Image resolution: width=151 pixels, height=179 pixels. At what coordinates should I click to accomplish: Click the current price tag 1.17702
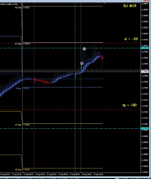click(x=145, y=72)
